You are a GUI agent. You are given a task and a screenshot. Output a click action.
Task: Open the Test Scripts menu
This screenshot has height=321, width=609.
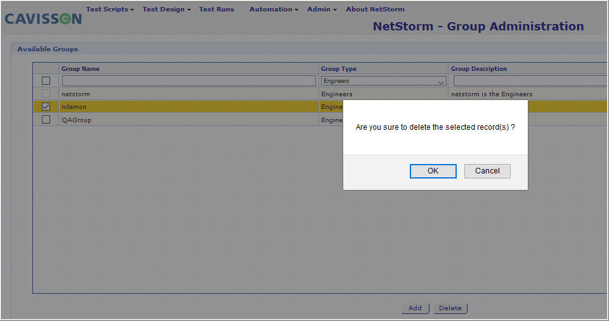pyautogui.click(x=110, y=9)
